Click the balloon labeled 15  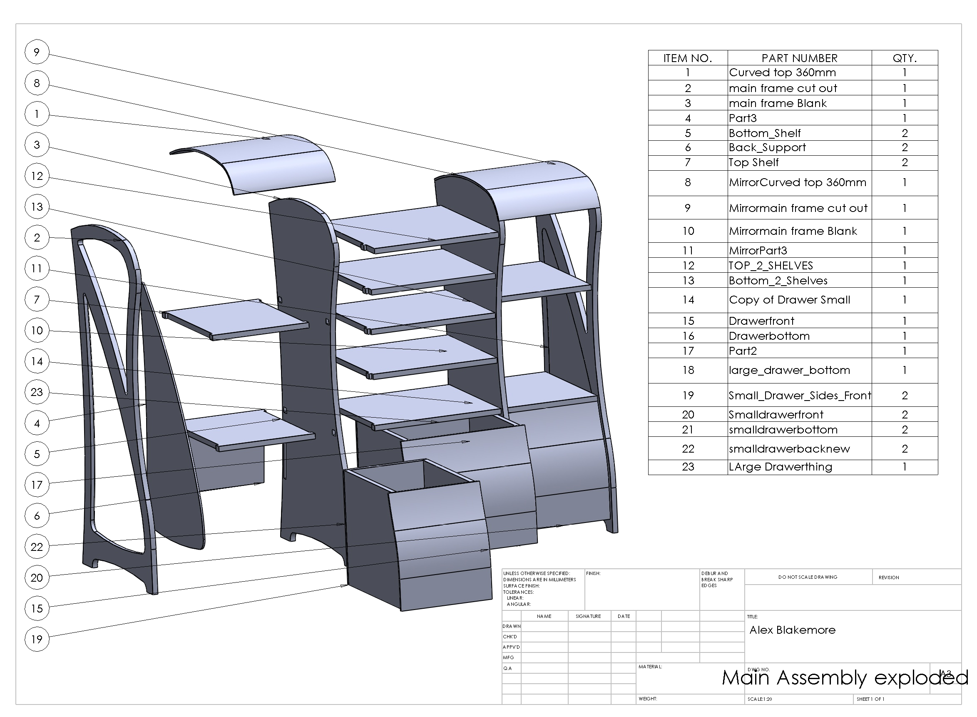37,608
